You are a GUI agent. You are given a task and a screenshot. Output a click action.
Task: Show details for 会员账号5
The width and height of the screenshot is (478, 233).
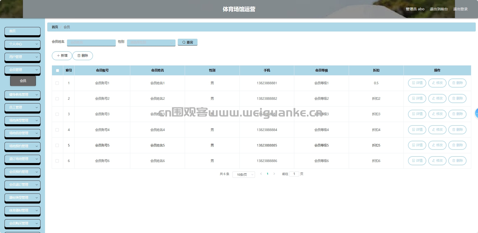pyautogui.click(x=417, y=145)
